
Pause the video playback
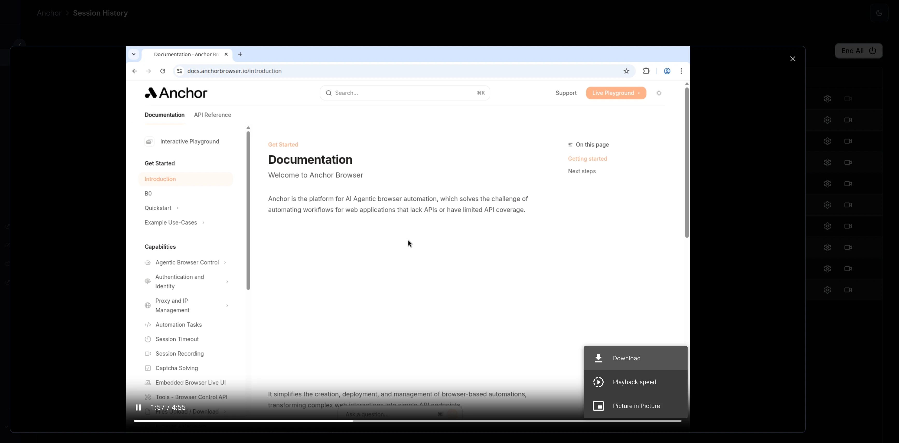pyautogui.click(x=138, y=407)
